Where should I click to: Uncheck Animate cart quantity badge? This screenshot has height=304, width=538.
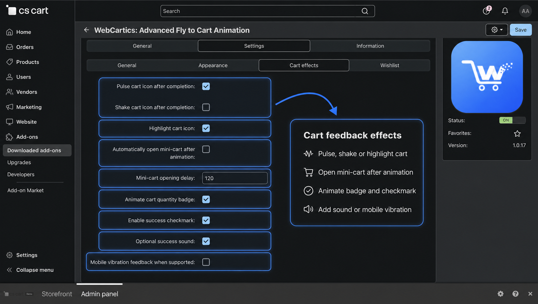pos(206,199)
